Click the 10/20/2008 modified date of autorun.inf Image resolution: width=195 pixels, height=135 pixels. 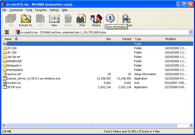(175, 74)
